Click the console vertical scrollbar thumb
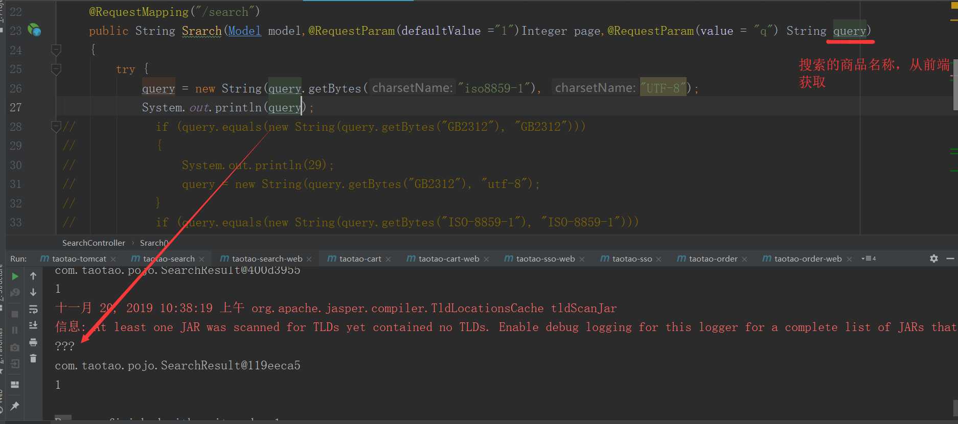Viewport: 958px width, 424px height. coord(955,408)
